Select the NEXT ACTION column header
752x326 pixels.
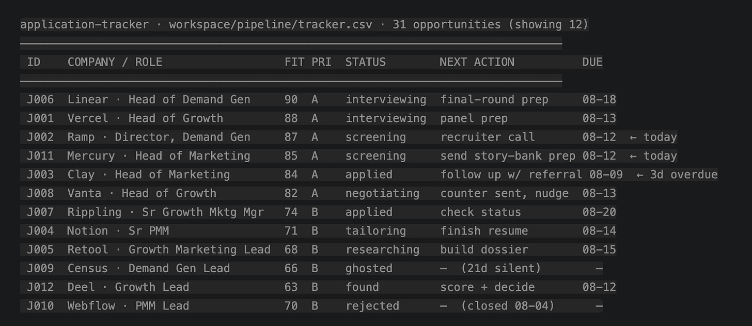tap(477, 62)
